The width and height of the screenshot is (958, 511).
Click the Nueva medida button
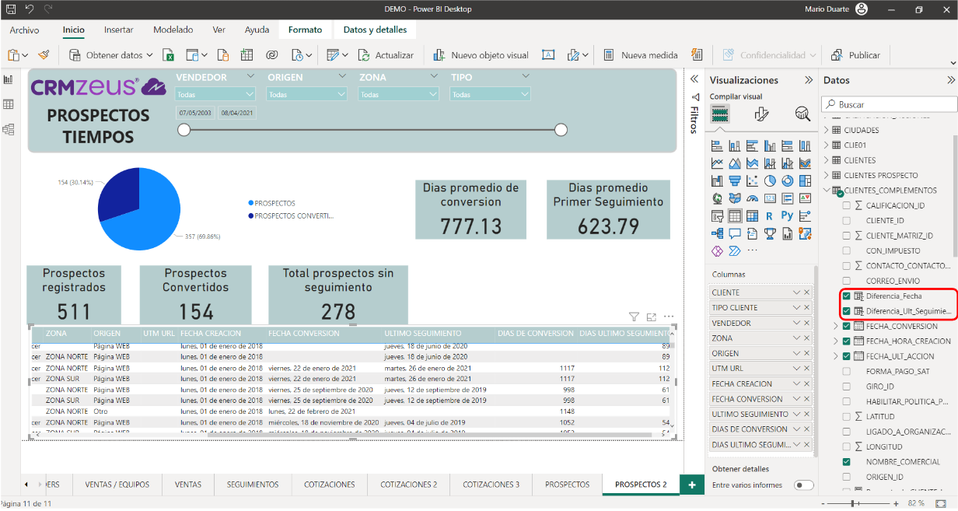tap(641, 55)
